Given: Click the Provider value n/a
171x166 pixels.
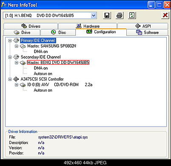Looking at the screenshot, I should point(41,153).
